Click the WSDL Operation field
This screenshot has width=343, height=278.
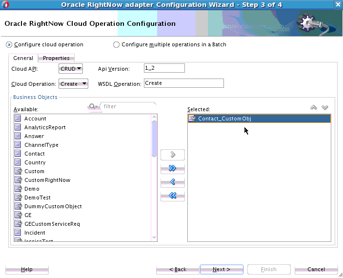(x=184, y=83)
